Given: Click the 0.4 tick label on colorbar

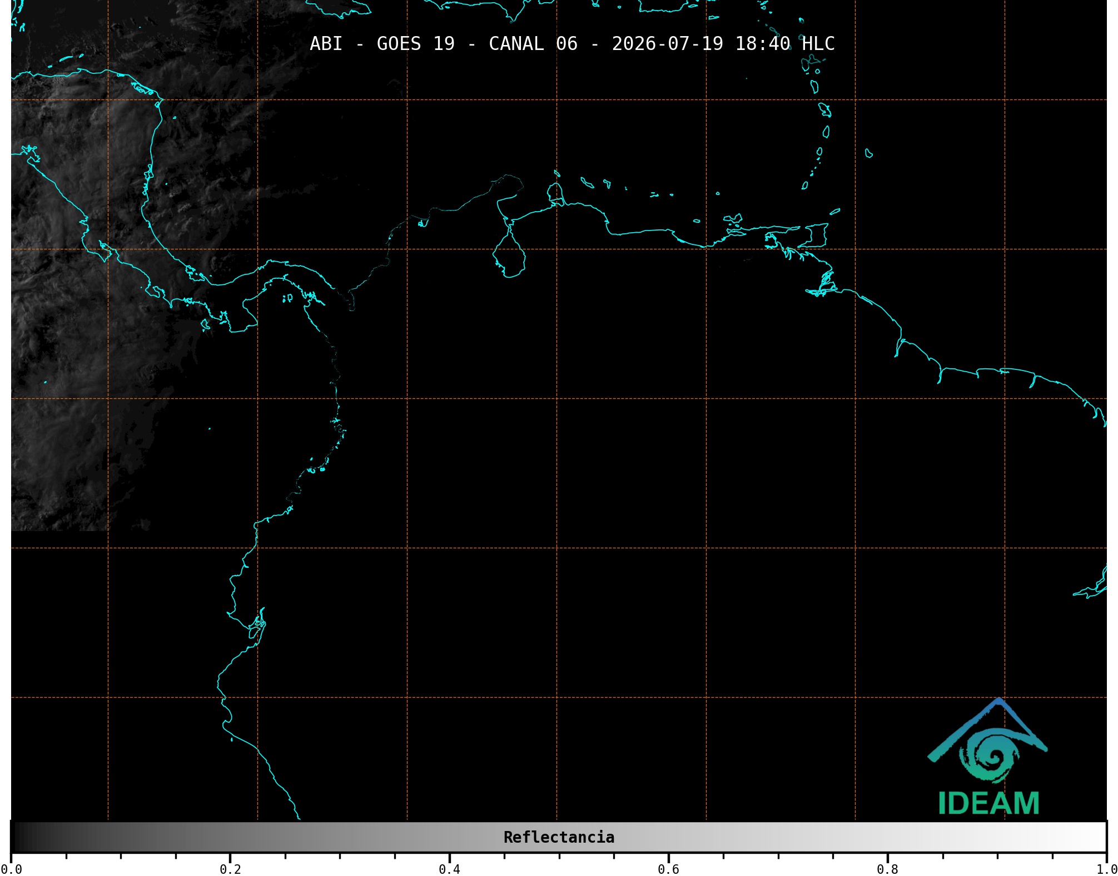Looking at the screenshot, I should 449,869.
